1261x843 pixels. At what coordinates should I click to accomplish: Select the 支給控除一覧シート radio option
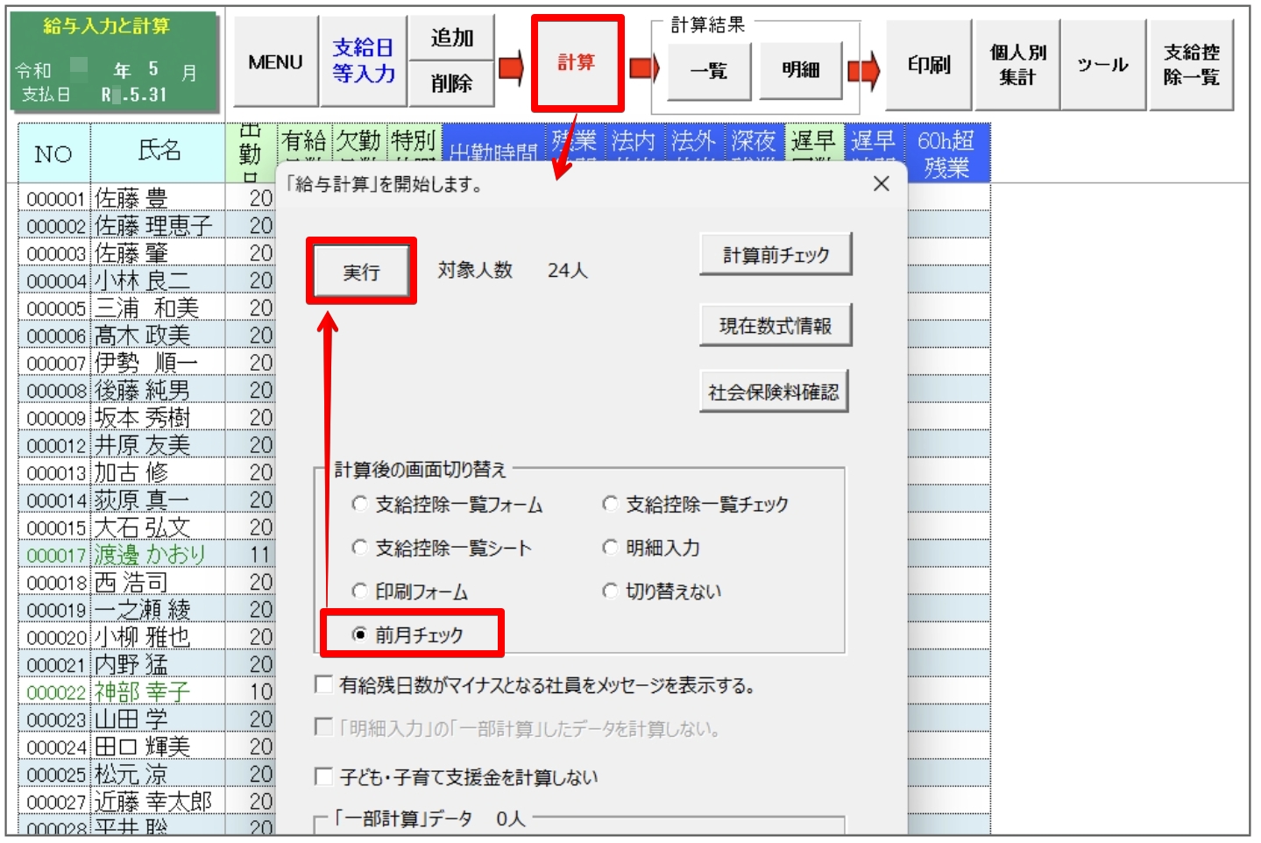(442, 549)
